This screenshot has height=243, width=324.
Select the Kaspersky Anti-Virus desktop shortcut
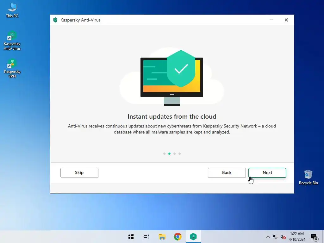(12, 41)
